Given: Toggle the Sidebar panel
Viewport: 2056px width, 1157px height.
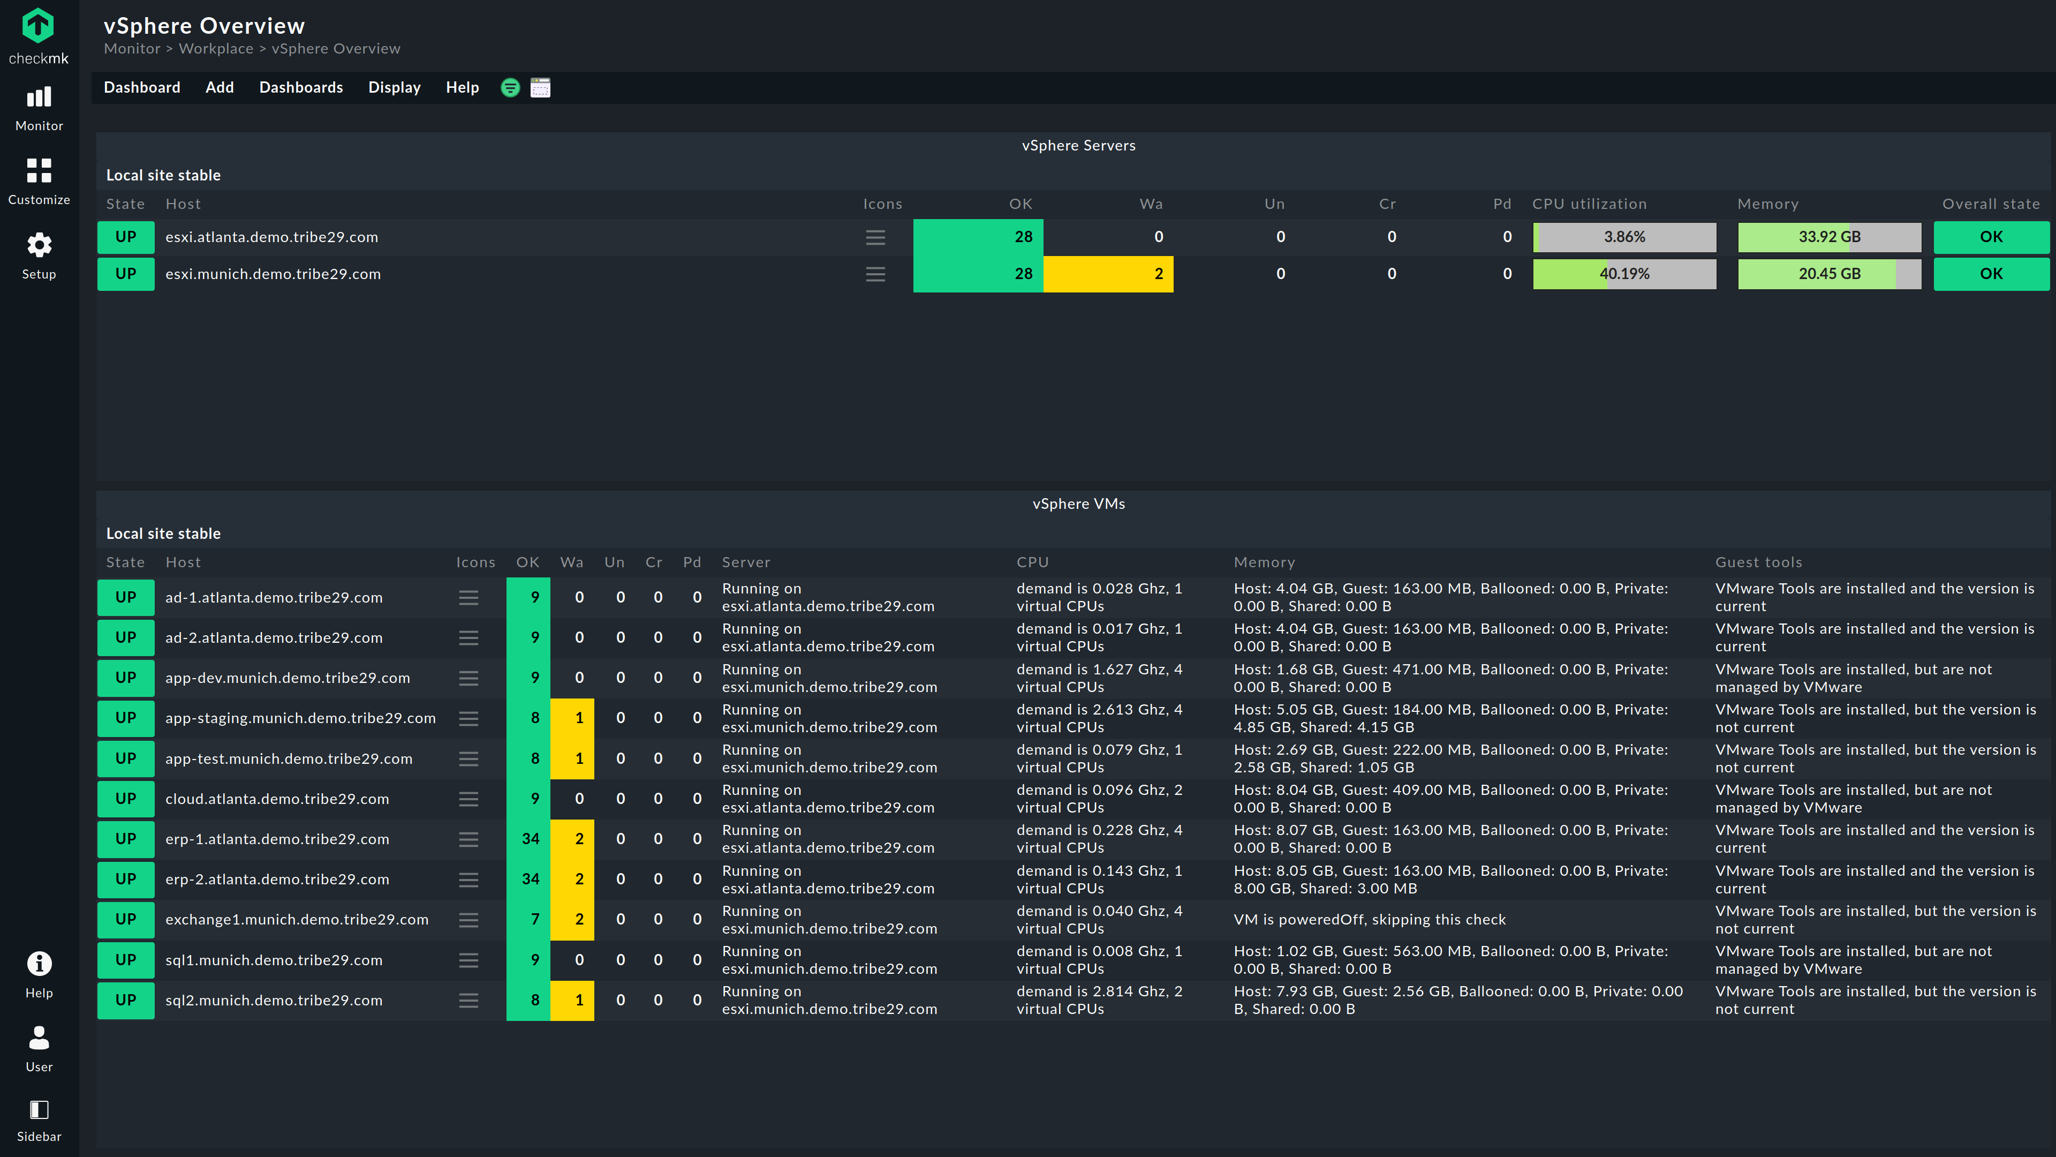Looking at the screenshot, I should (x=39, y=1121).
